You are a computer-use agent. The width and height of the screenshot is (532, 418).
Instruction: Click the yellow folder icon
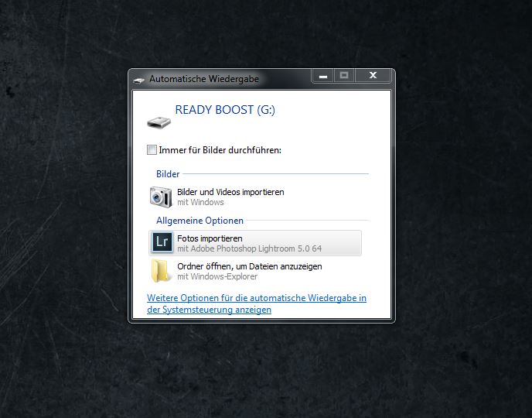pyautogui.click(x=160, y=271)
